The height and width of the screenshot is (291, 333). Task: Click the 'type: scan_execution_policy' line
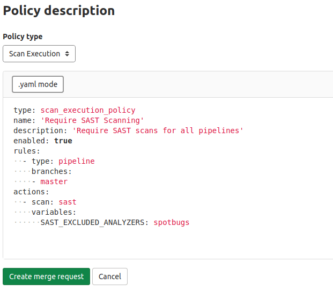(75, 110)
